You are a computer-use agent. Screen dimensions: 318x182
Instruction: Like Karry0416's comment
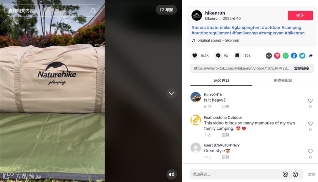(x=310, y=101)
